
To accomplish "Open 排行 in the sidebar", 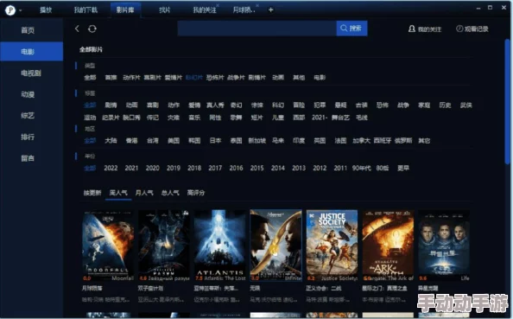I will tap(28, 137).
